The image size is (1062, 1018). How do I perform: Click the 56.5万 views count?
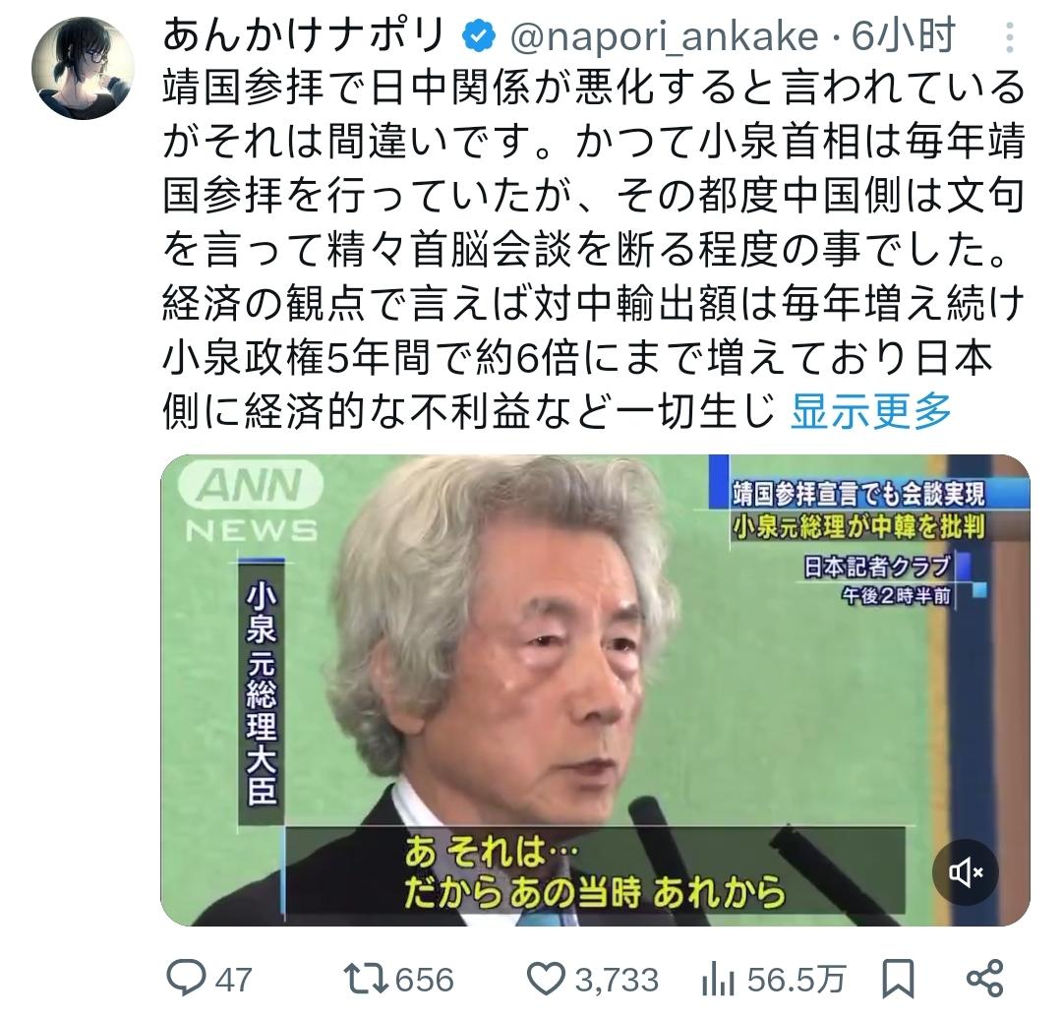click(x=796, y=980)
